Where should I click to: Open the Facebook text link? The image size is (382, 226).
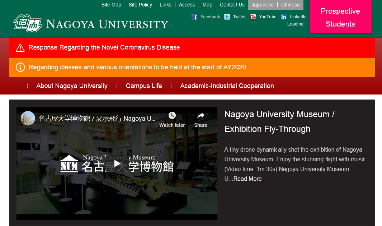pos(210,17)
